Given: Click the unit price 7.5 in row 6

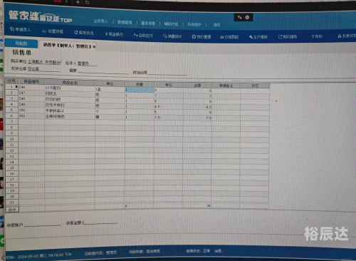Looking at the screenshot, I should [169, 118].
